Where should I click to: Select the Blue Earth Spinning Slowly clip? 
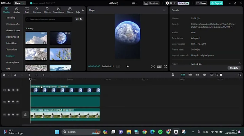pyautogui.click(x=65, y=90)
